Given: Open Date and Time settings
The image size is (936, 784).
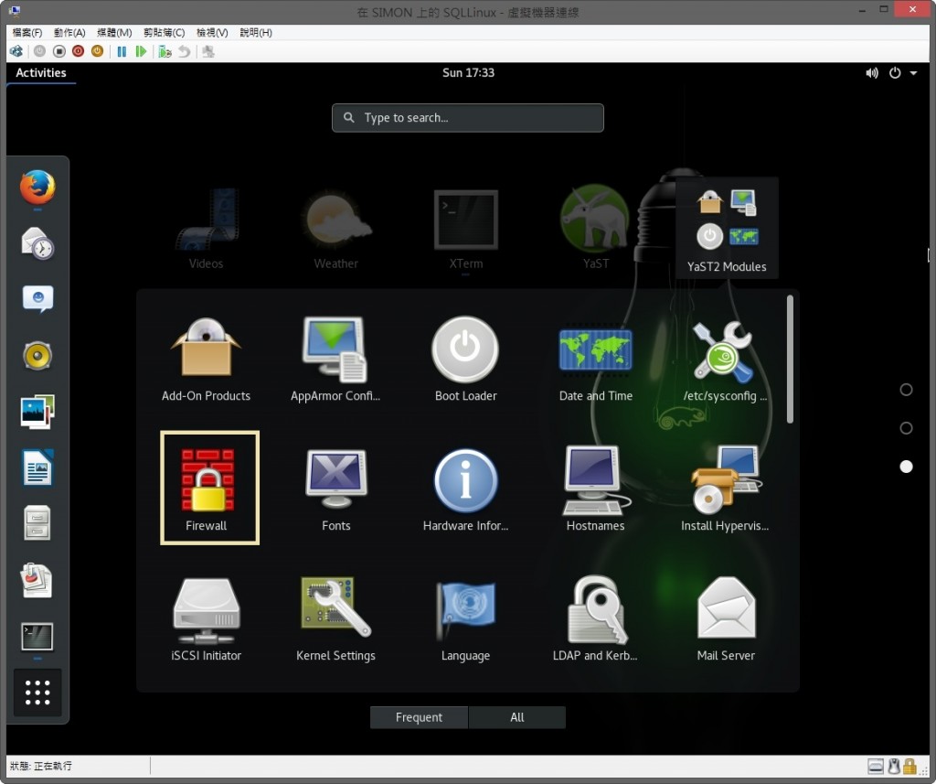Looking at the screenshot, I should point(595,359).
